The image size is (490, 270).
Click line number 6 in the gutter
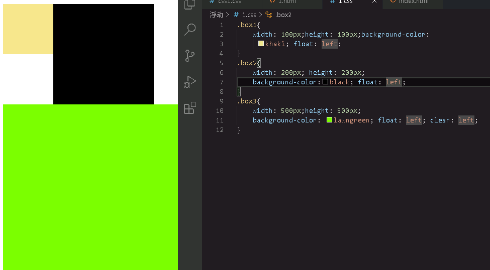(x=222, y=72)
